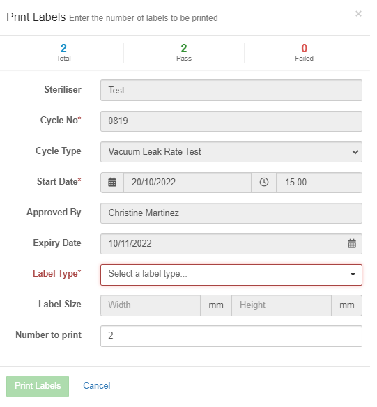
Task: Open the Expiry Date calendar picker icon
Action: tap(352, 243)
